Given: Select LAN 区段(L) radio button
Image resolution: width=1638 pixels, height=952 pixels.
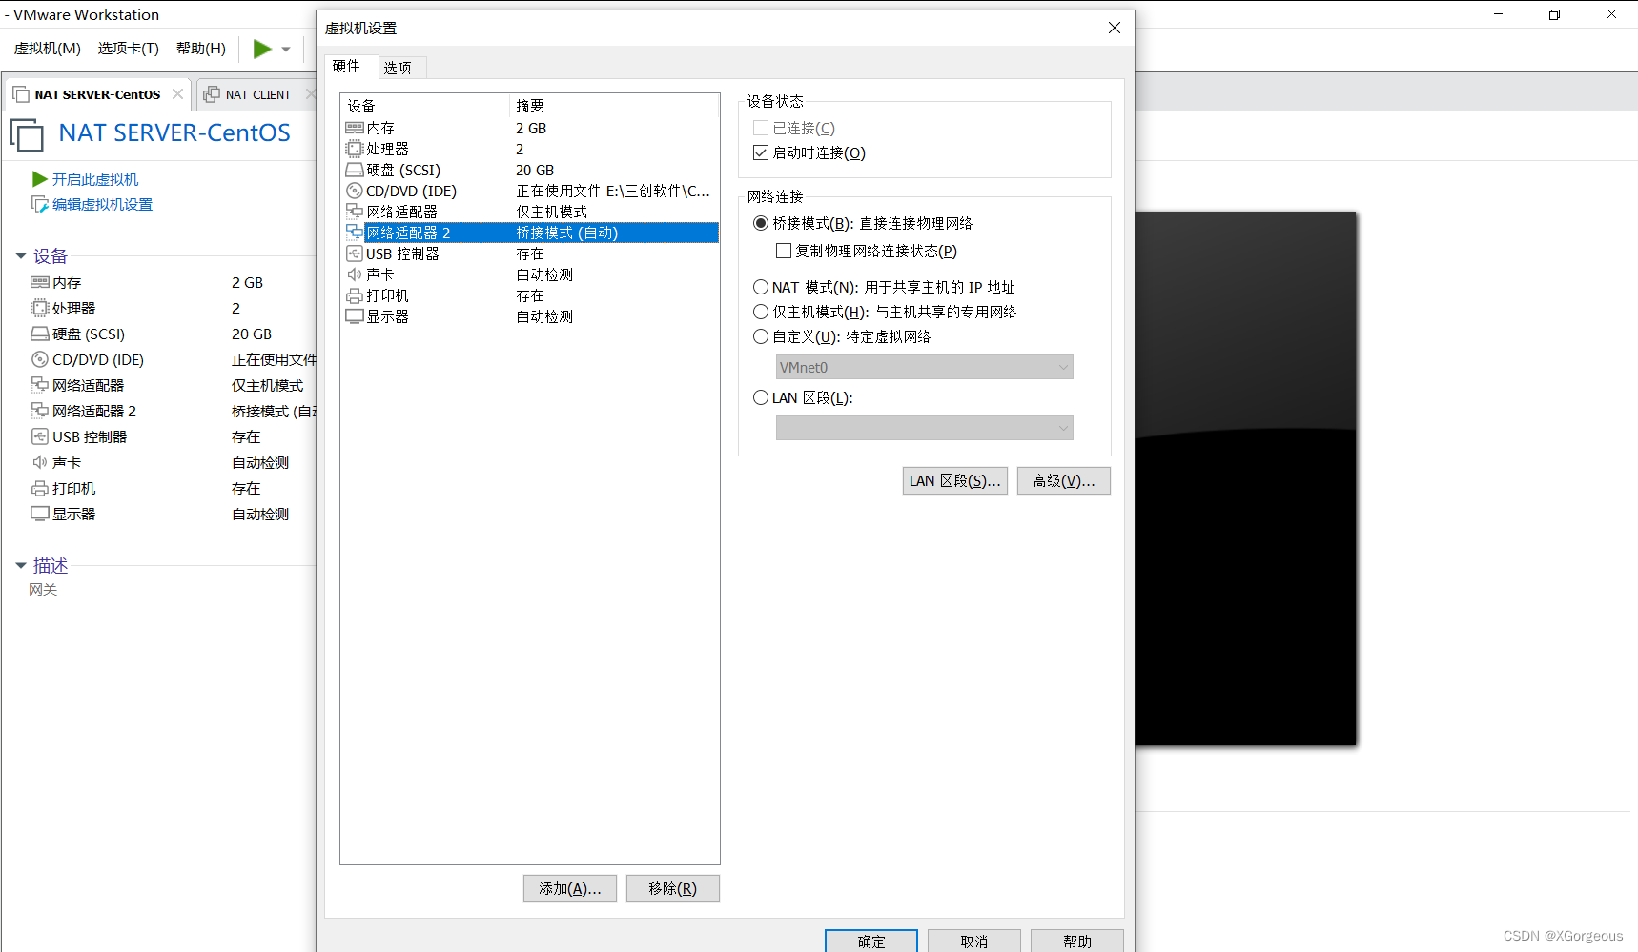Looking at the screenshot, I should click(761, 397).
